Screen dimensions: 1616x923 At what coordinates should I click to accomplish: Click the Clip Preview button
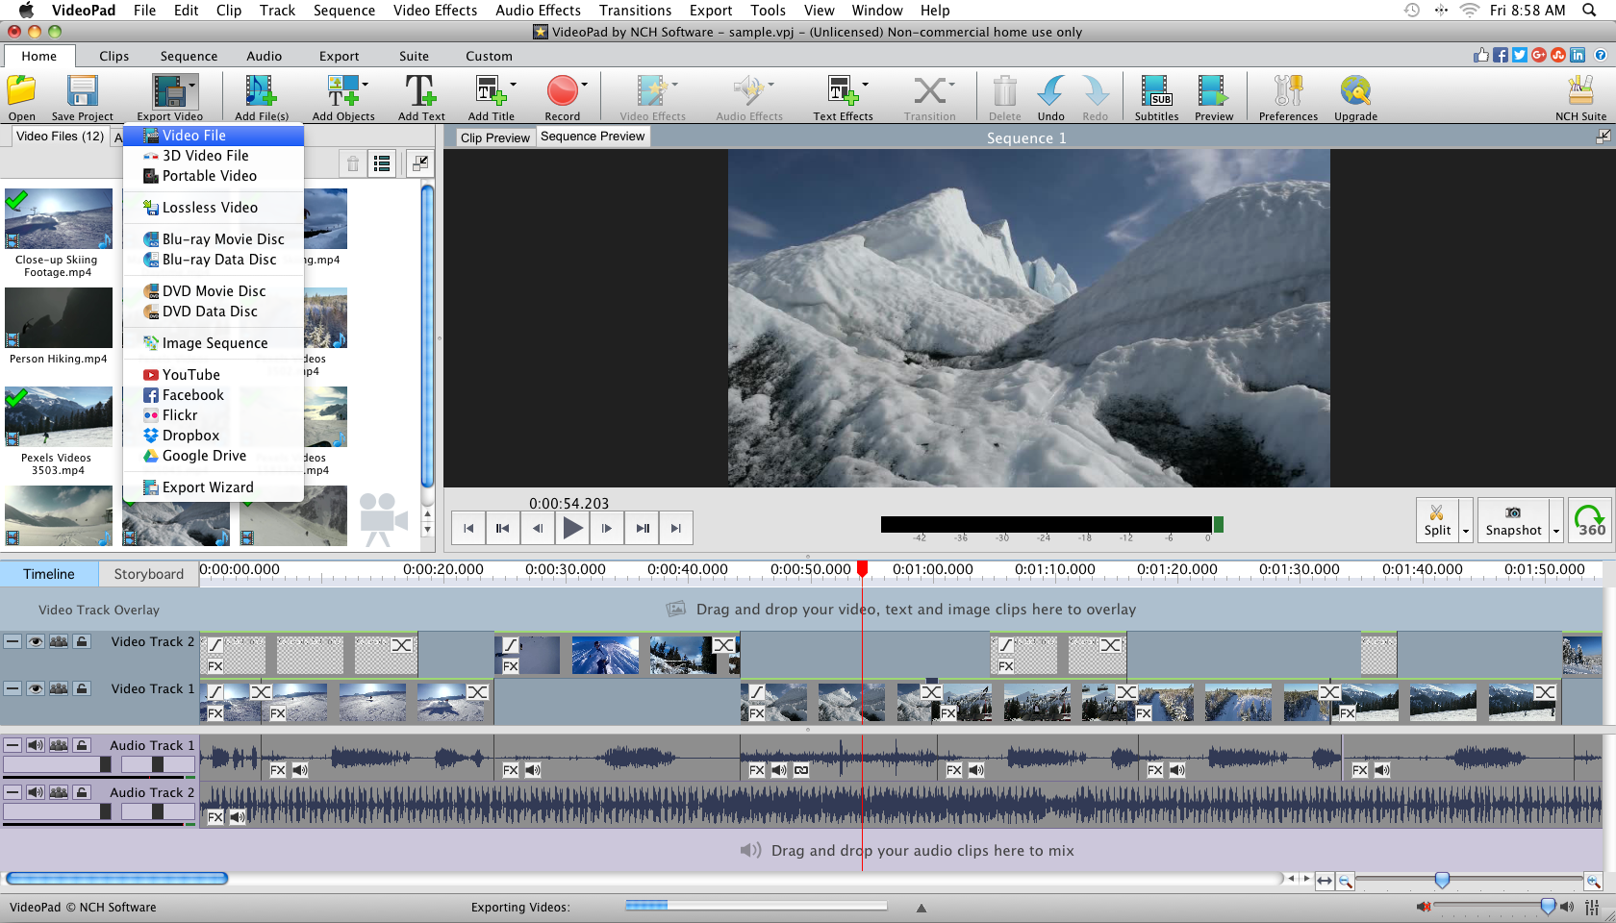coord(493,137)
